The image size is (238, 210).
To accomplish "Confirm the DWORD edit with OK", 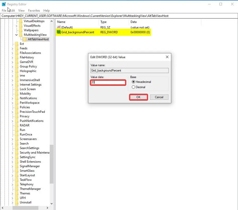I will click(138, 97).
